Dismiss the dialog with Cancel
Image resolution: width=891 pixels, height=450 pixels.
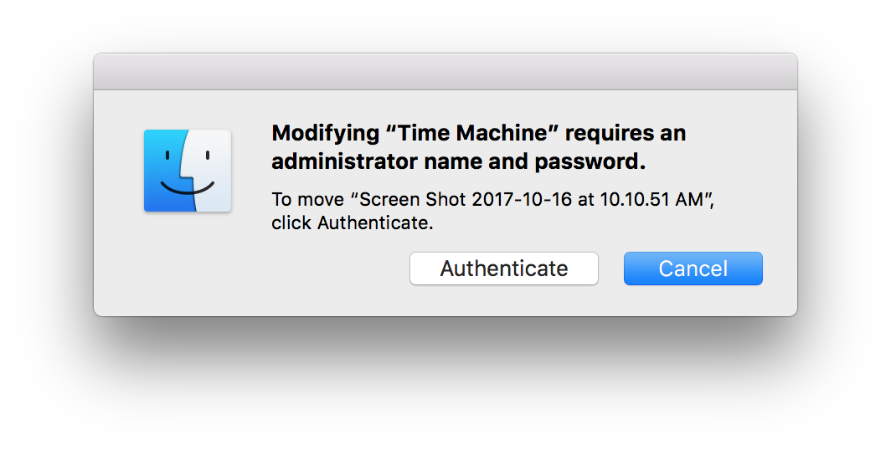(x=693, y=268)
